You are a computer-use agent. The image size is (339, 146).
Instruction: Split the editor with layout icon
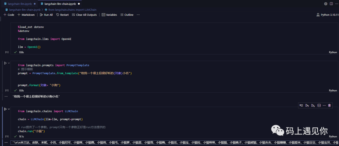click(x=331, y=4)
